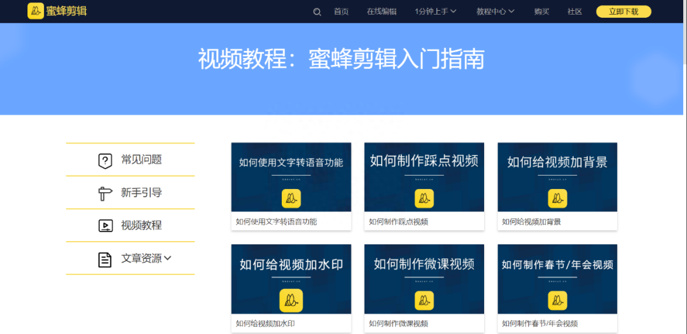Open 如何给视频加背景 caption link
Screen dimensions: 687x334
tap(531, 222)
